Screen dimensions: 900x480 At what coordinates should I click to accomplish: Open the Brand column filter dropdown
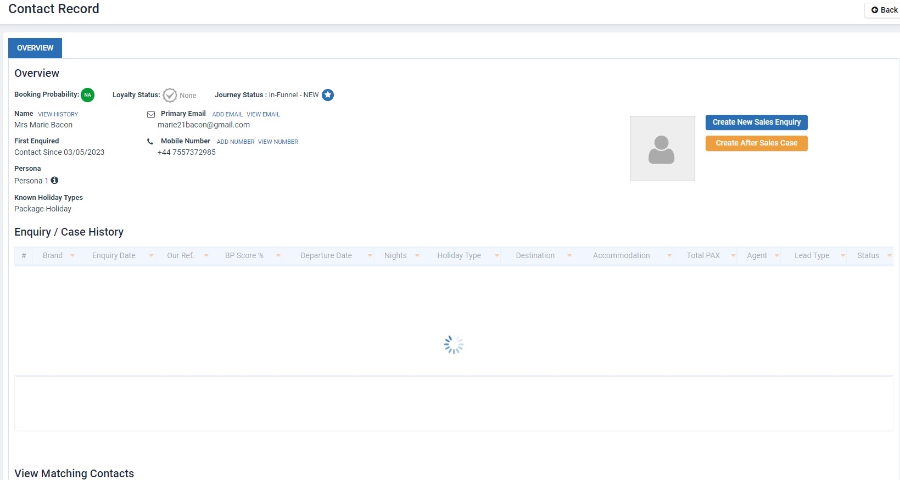point(72,255)
